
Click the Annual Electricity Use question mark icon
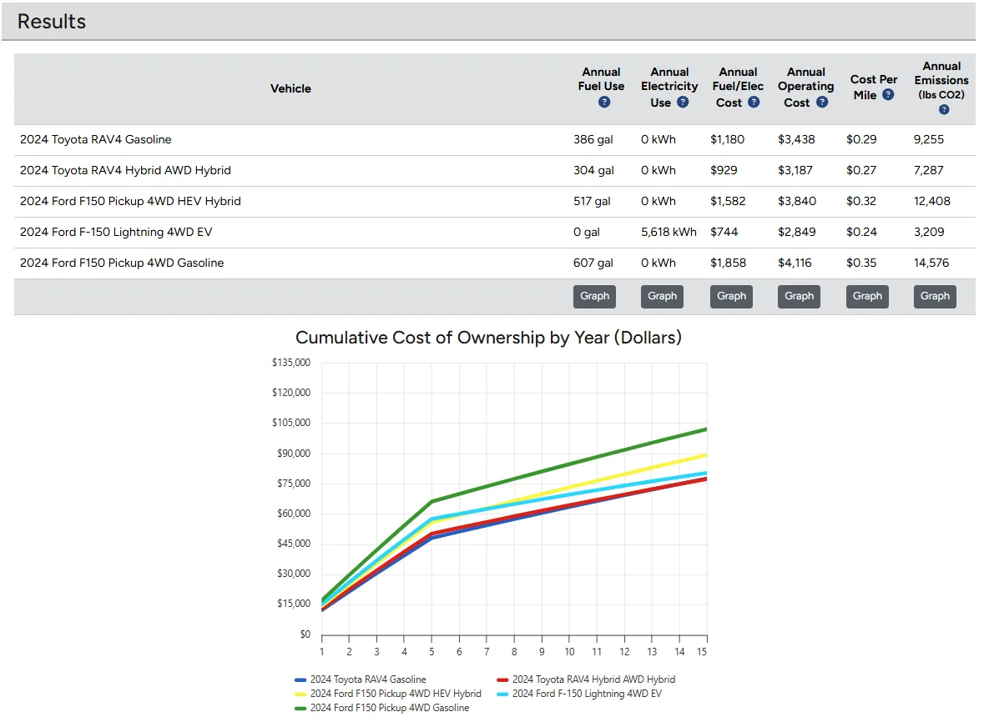pos(683,102)
